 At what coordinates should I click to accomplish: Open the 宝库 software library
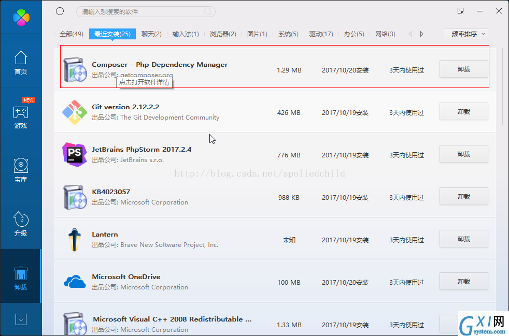click(21, 170)
